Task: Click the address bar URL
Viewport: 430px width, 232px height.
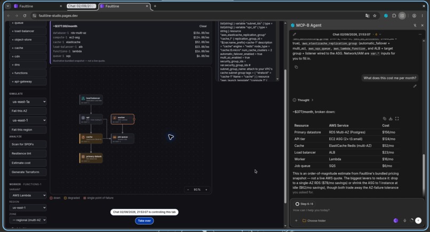Action: (58, 16)
